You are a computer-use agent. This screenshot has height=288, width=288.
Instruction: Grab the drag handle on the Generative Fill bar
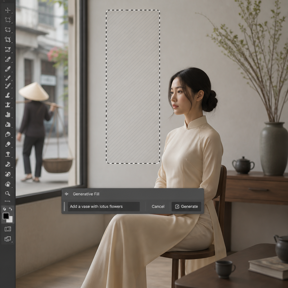click(64, 206)
